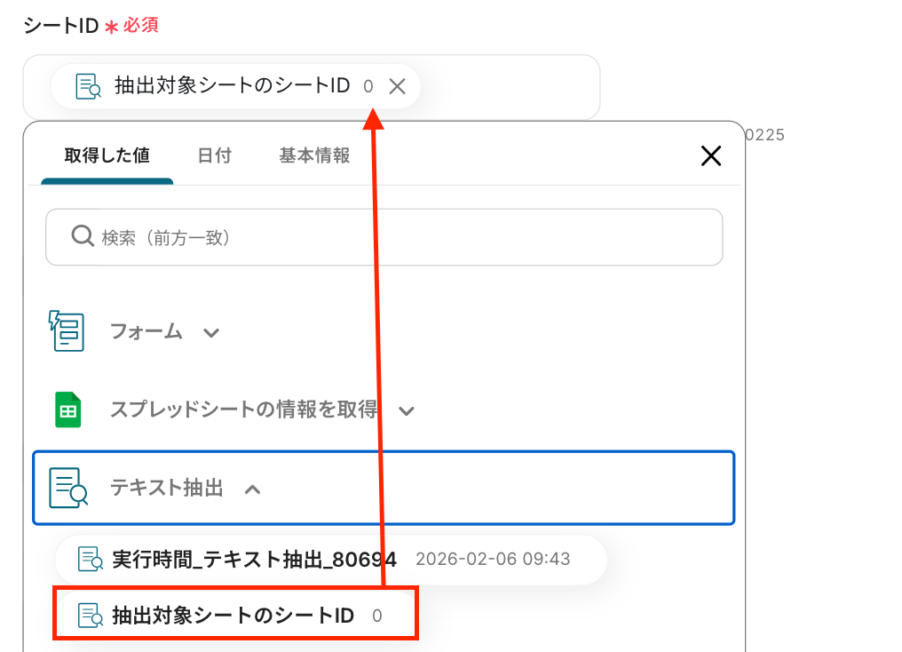This screenshot has width=902, height=652.
Task: Click the テキスト抽出 section header row
Action: [384, 488]
